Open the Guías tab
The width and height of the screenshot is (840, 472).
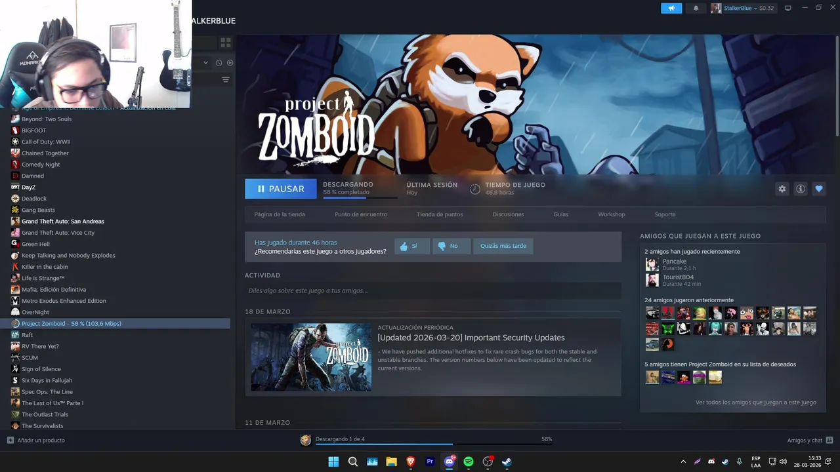pos(560,214)
